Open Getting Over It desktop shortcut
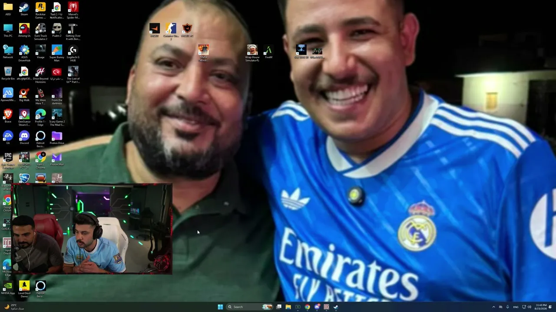Viewport: 556px width, 312px height. point(73,32)
